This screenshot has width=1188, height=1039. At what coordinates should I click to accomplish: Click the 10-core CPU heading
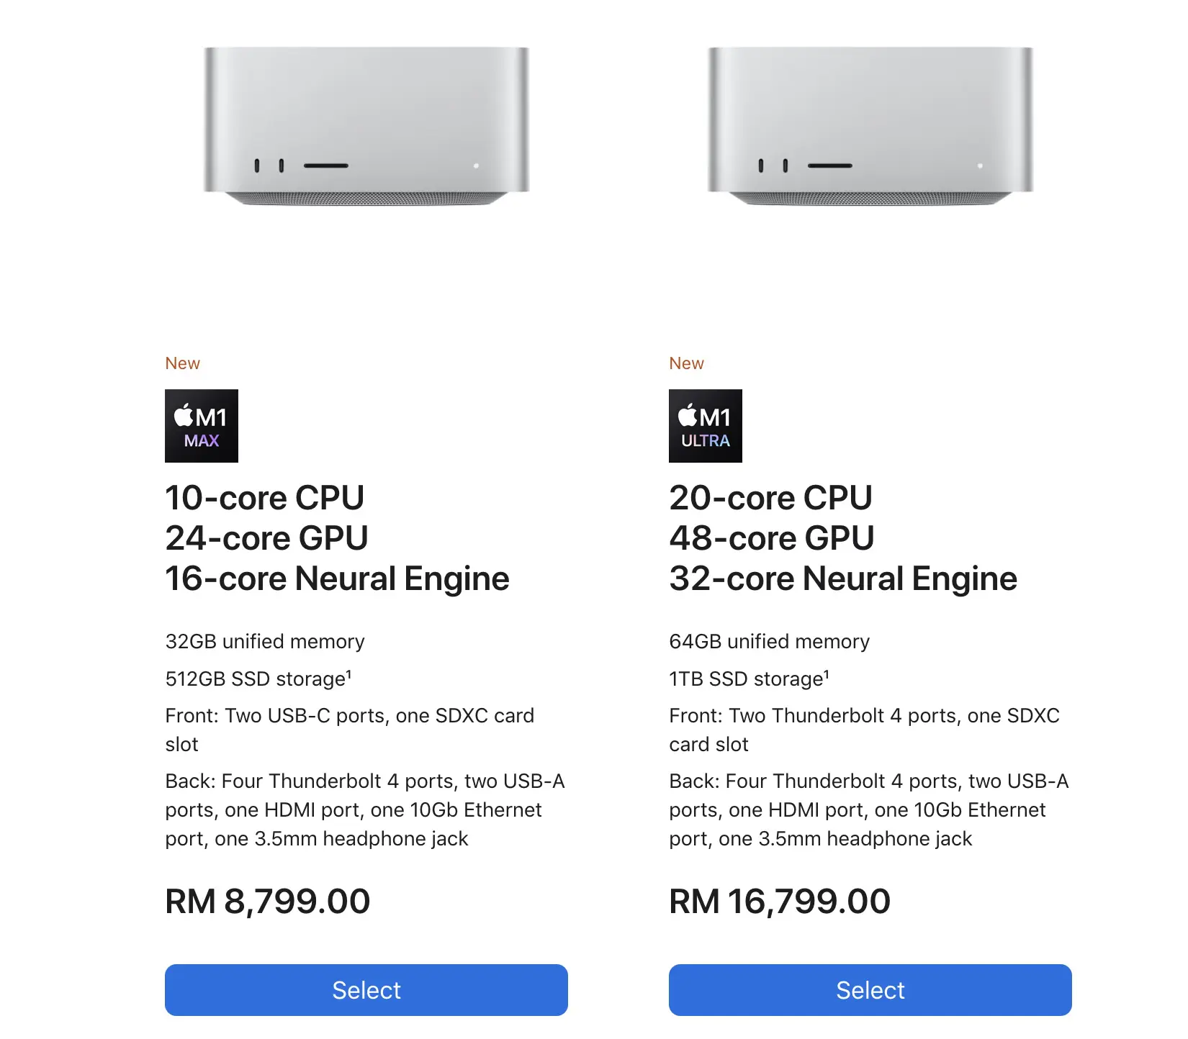coord(265,498)
